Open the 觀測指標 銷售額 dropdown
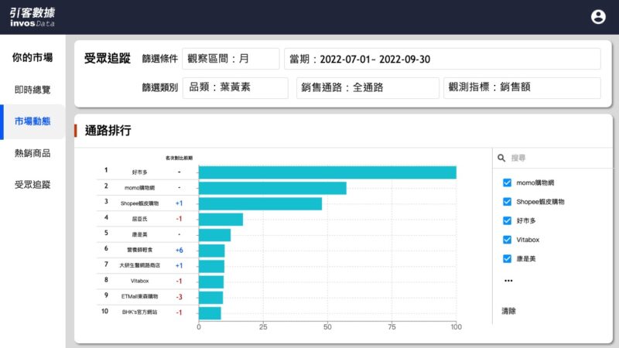 pos(522,87)
